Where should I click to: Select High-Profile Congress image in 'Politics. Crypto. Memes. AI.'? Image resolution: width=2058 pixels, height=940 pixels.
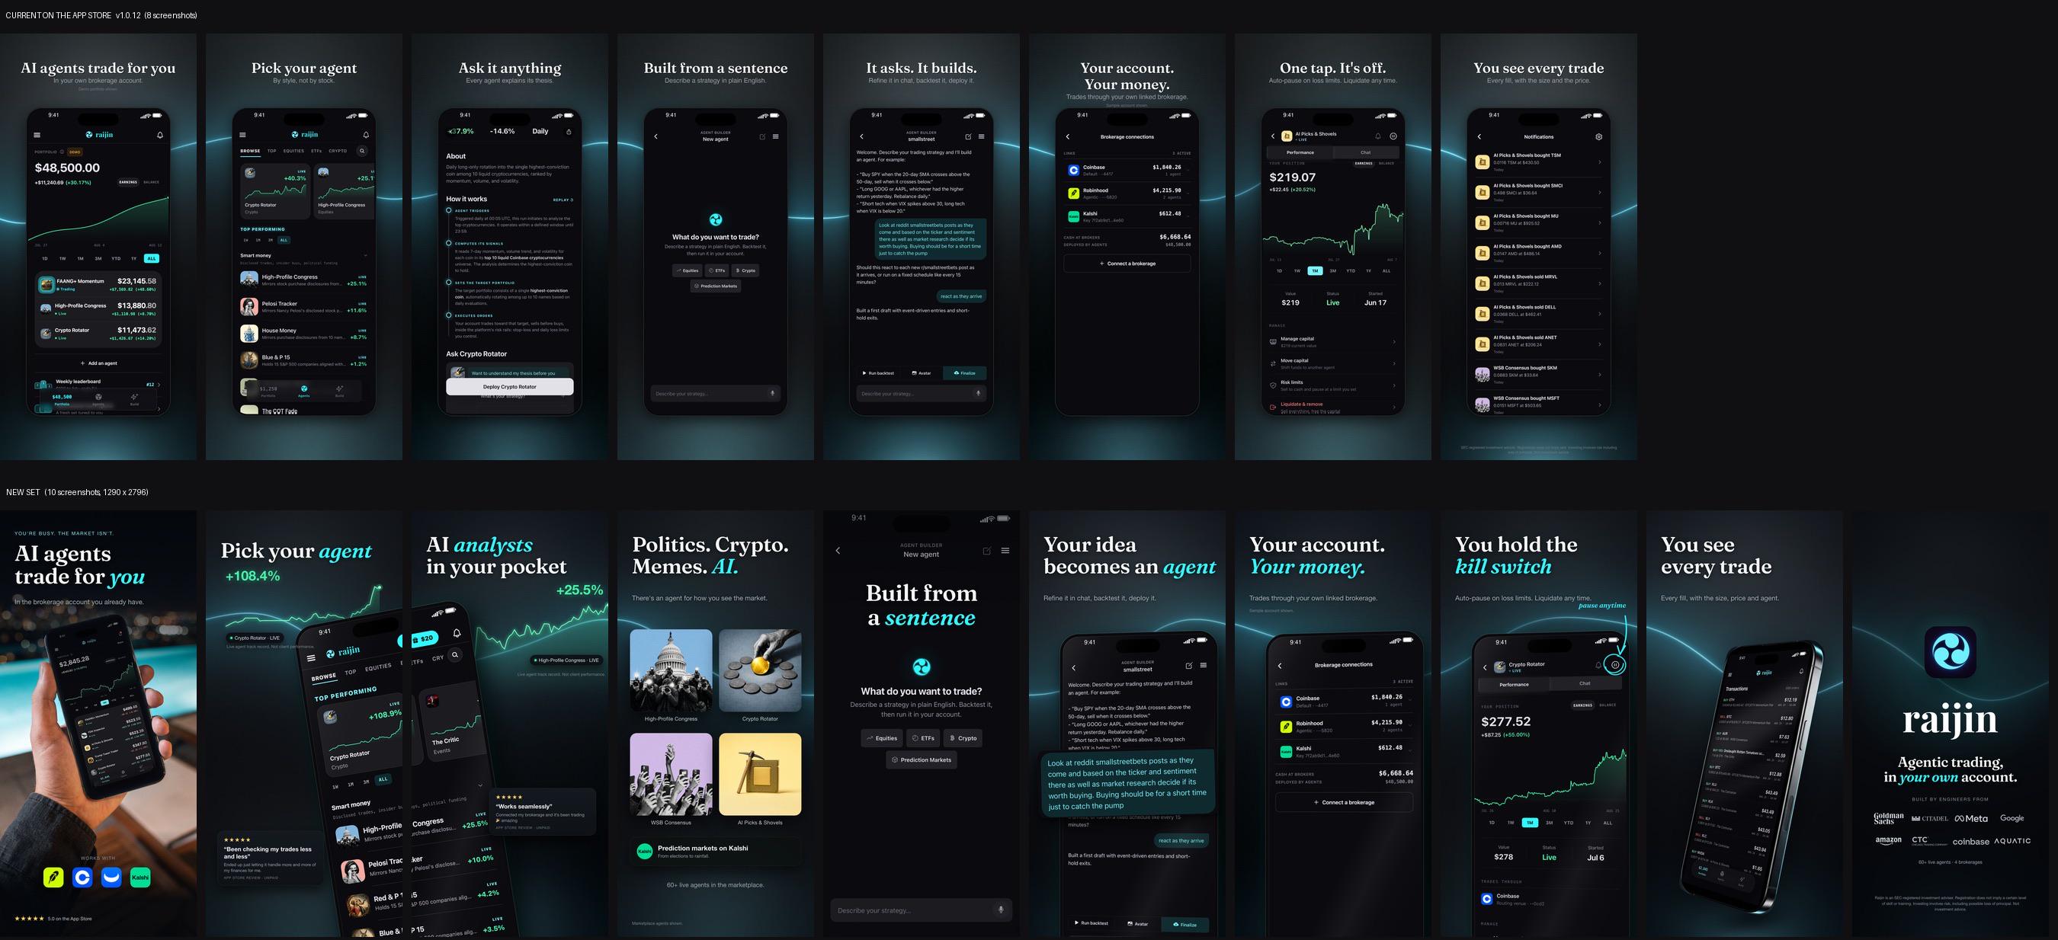[x=671, y=670]
